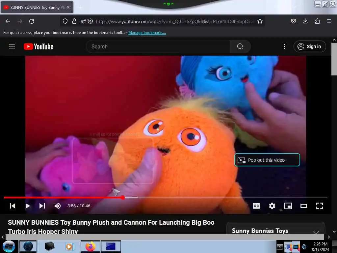
Task: Open the Firefox application menu
Action: pyautogui.click(x=329, y=21)
